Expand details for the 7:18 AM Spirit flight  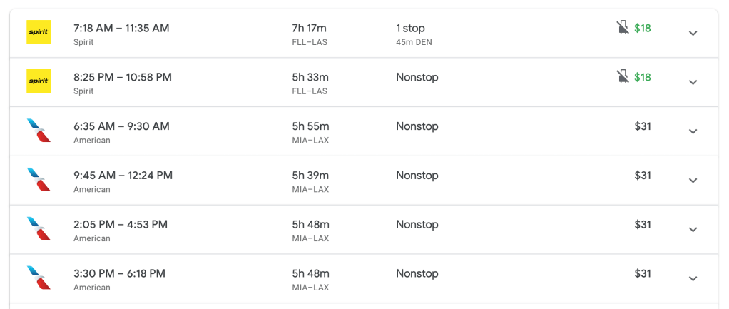click(x=693, y=33)
